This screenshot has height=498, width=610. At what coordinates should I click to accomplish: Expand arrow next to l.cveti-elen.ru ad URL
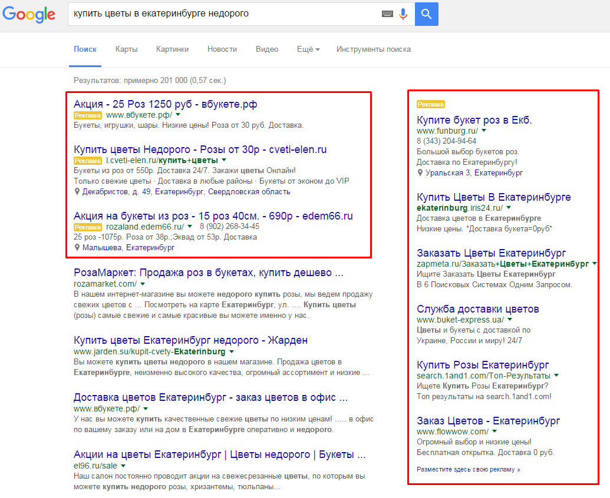pos(224,160)
